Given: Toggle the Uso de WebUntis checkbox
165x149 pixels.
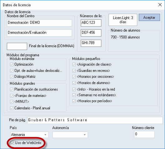Looking at the screenshot, I should tap(12, 143).
